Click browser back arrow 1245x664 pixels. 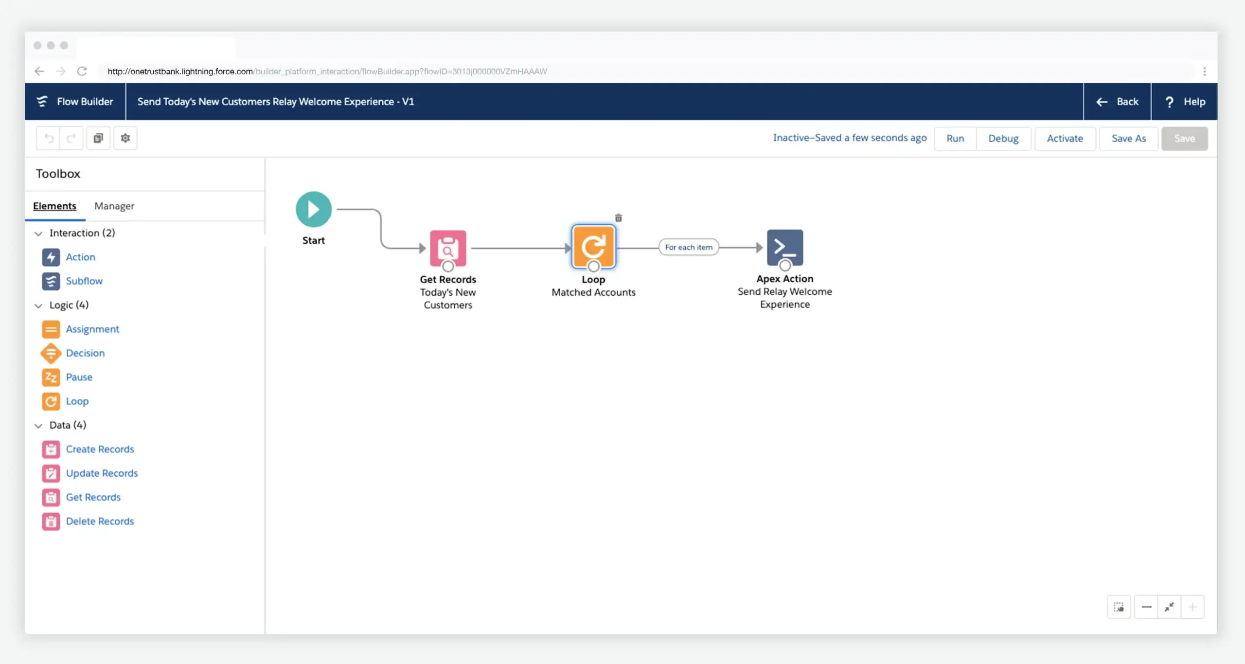39,71
